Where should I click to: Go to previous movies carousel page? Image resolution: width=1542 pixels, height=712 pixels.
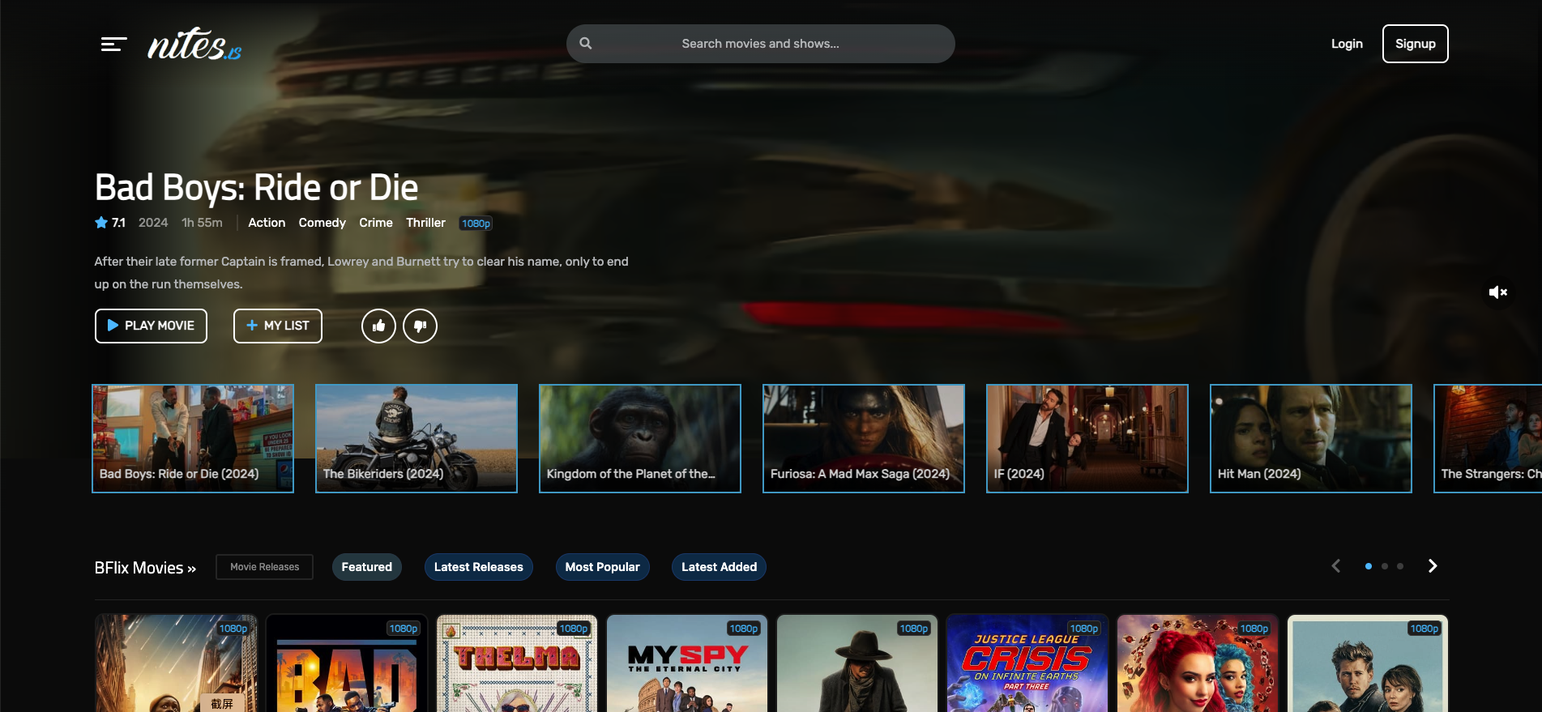(x=1336, y=566)
